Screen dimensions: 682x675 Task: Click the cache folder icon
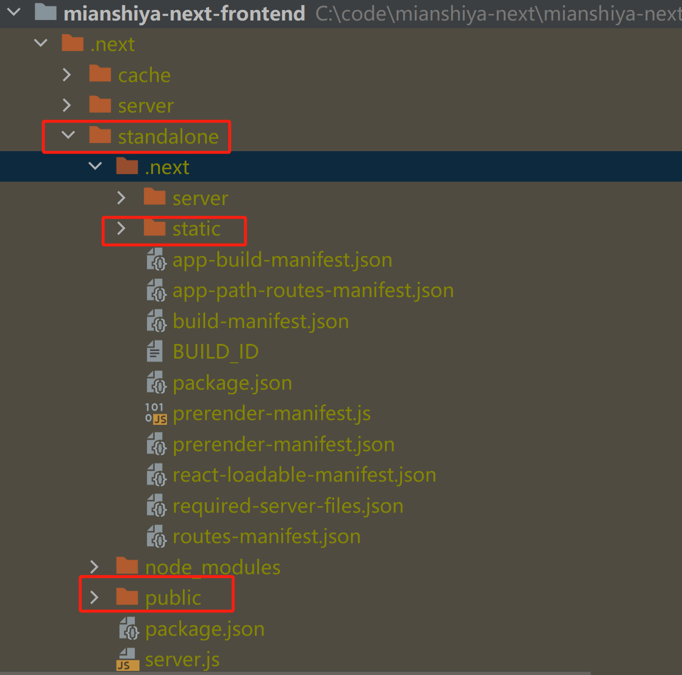pos(100,73)
